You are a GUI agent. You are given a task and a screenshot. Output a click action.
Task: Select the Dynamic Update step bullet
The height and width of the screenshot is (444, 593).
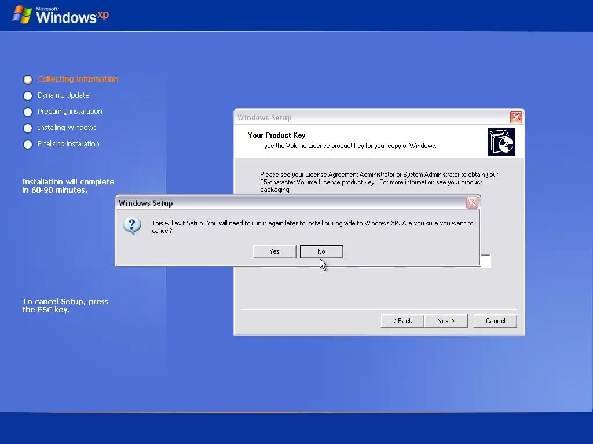pos(28,95)
